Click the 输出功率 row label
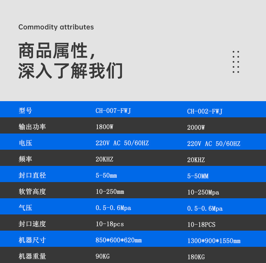The image size is (266, 263). pos(32,127)
